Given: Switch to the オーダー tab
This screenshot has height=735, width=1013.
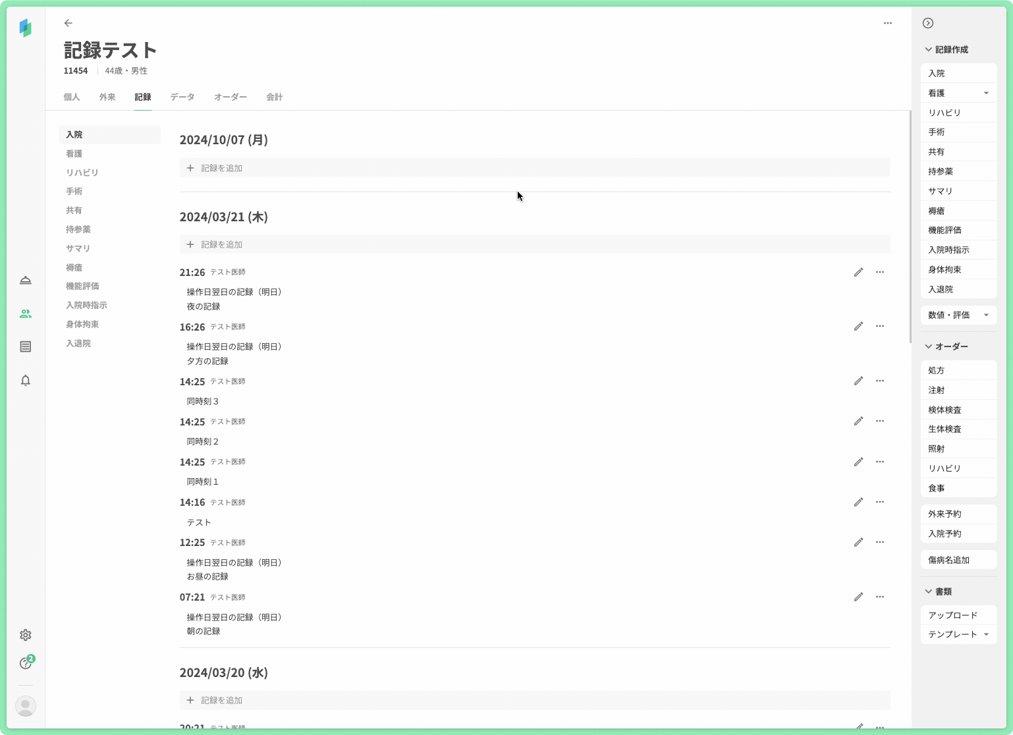Looking at the screenshot, I should 231,97.
